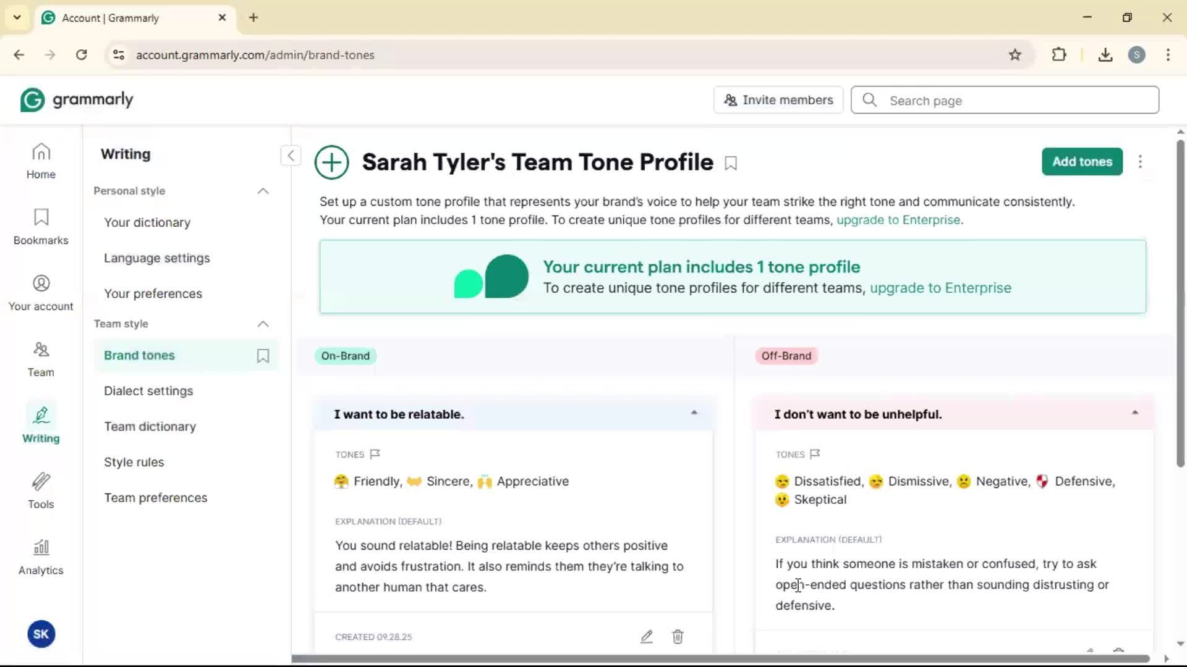Click the green plus circle icon

coord(332,162)
